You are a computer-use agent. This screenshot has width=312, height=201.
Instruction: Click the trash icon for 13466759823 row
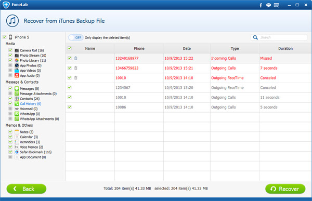click(75, 68)
